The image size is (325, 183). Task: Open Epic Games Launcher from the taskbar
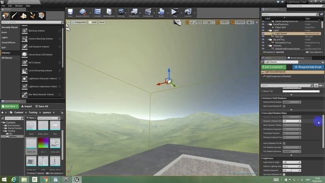[66, 179]
